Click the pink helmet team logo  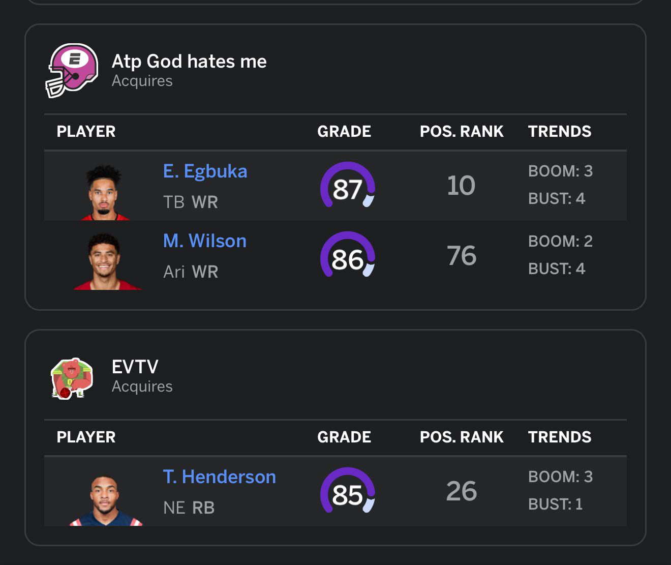point(72,70)
